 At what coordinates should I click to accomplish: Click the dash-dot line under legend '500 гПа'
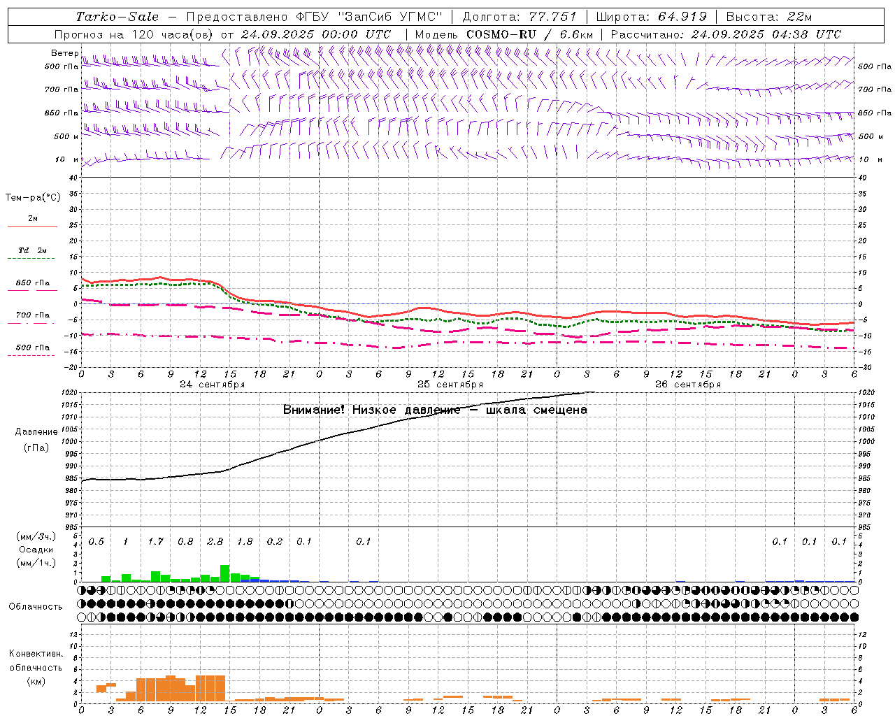click(x=31, y=355)
